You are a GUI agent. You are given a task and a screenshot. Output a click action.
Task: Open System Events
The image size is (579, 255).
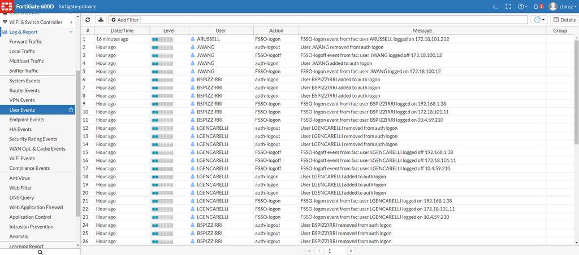pos(25,81)
